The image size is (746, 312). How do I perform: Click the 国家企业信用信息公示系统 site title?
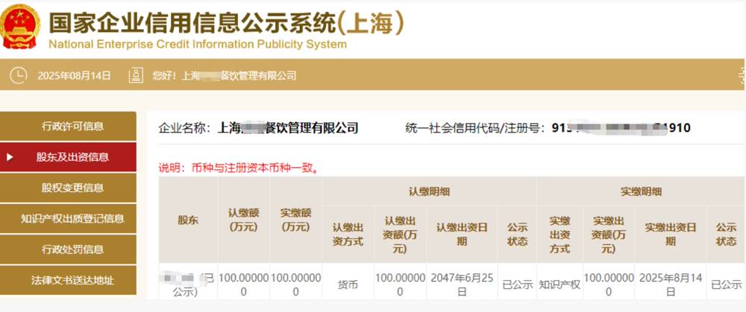tap(227, 22)
